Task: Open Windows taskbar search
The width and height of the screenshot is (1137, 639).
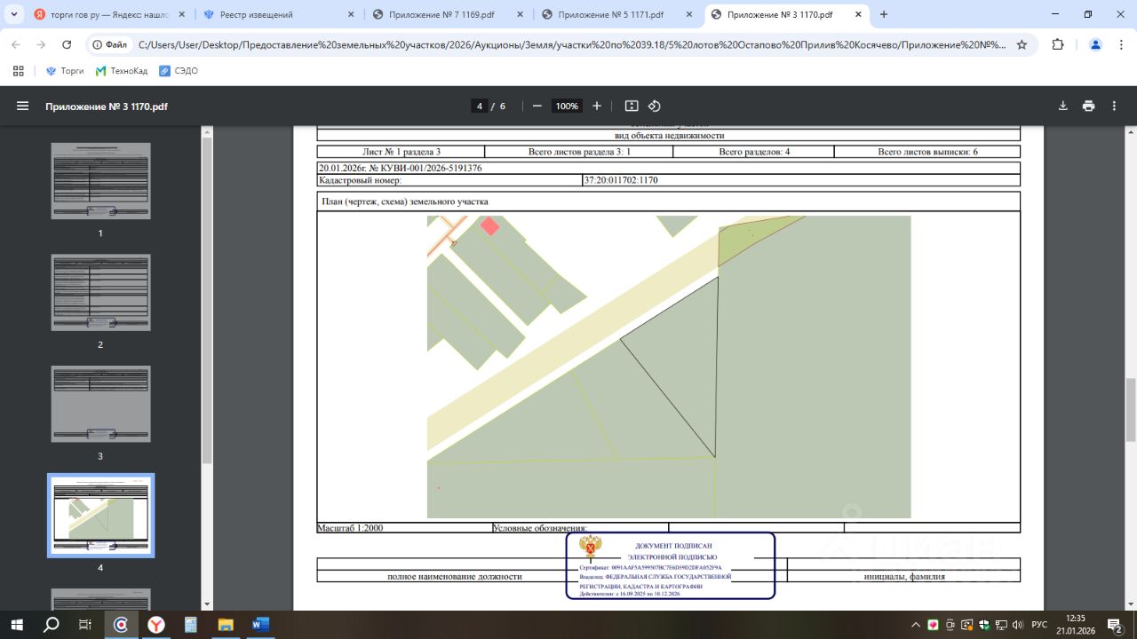Action: (52, 625)
